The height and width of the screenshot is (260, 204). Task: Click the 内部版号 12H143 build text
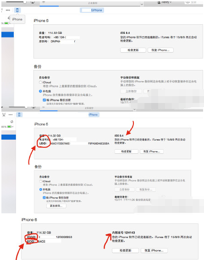click(123, 233)
